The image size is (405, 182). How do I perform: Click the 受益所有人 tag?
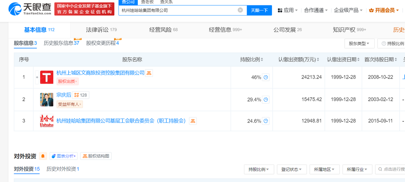click(x=70, y=104)
